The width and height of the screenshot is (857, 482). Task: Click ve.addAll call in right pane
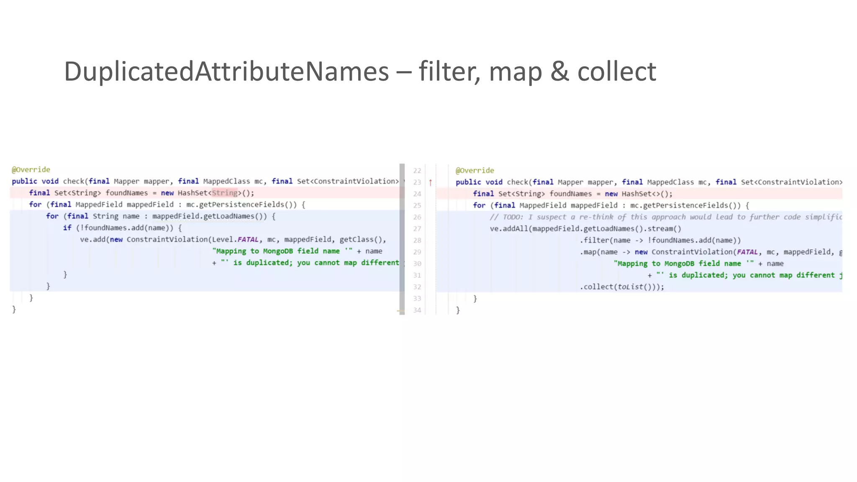(509, 228)
